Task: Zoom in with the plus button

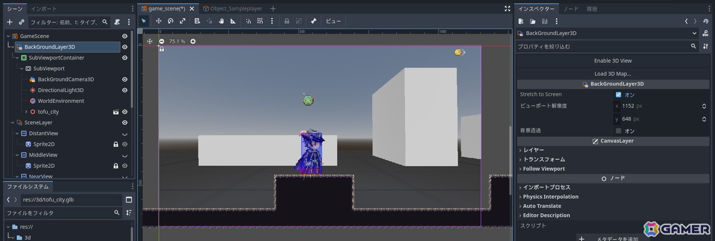Action: coord(192,41)
